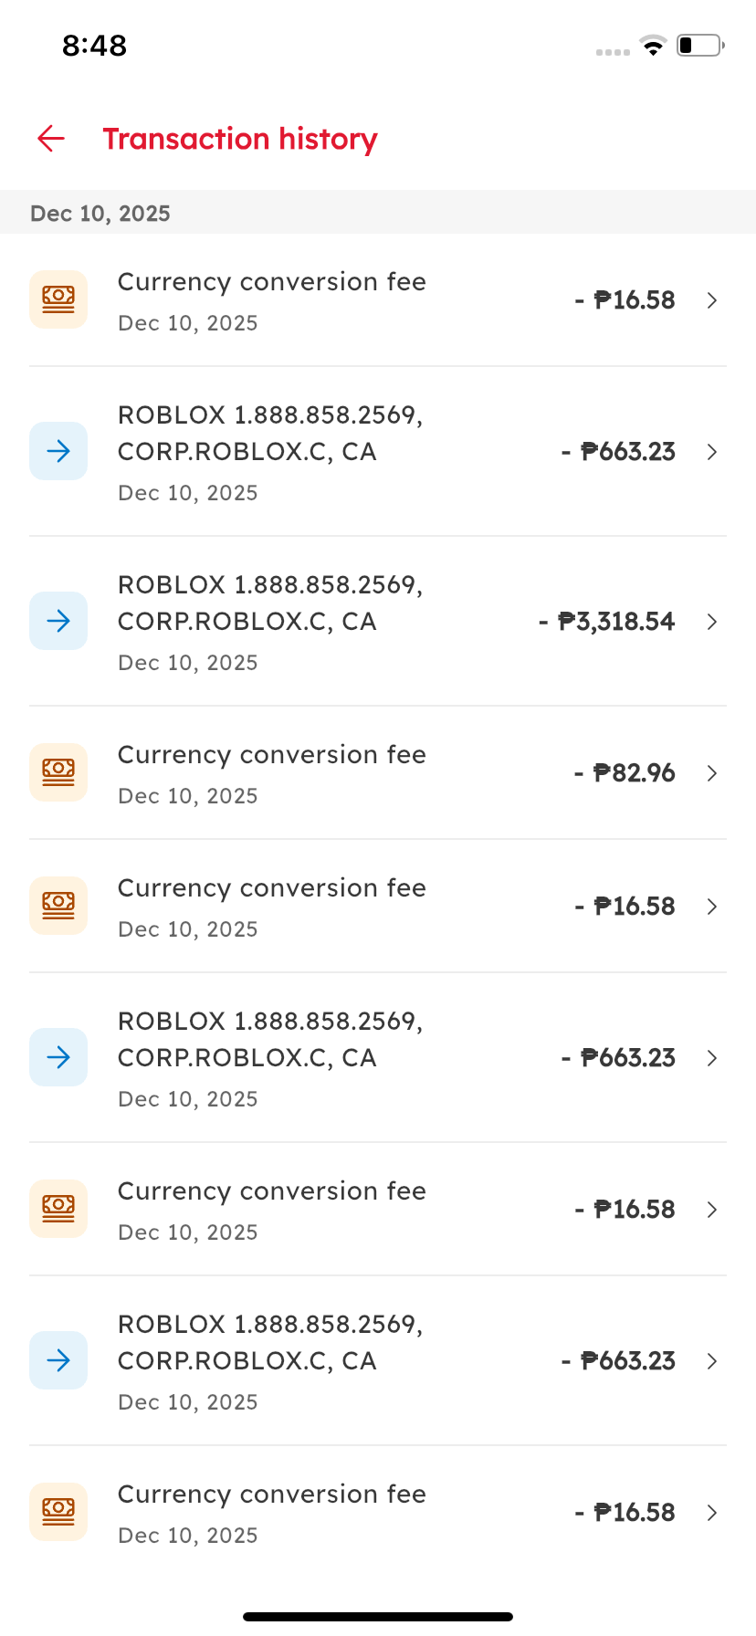Viewport: 756px width, 1636px height.
Task: Select the - ₱3,318.54 amount
Action: tap(607, 622)
